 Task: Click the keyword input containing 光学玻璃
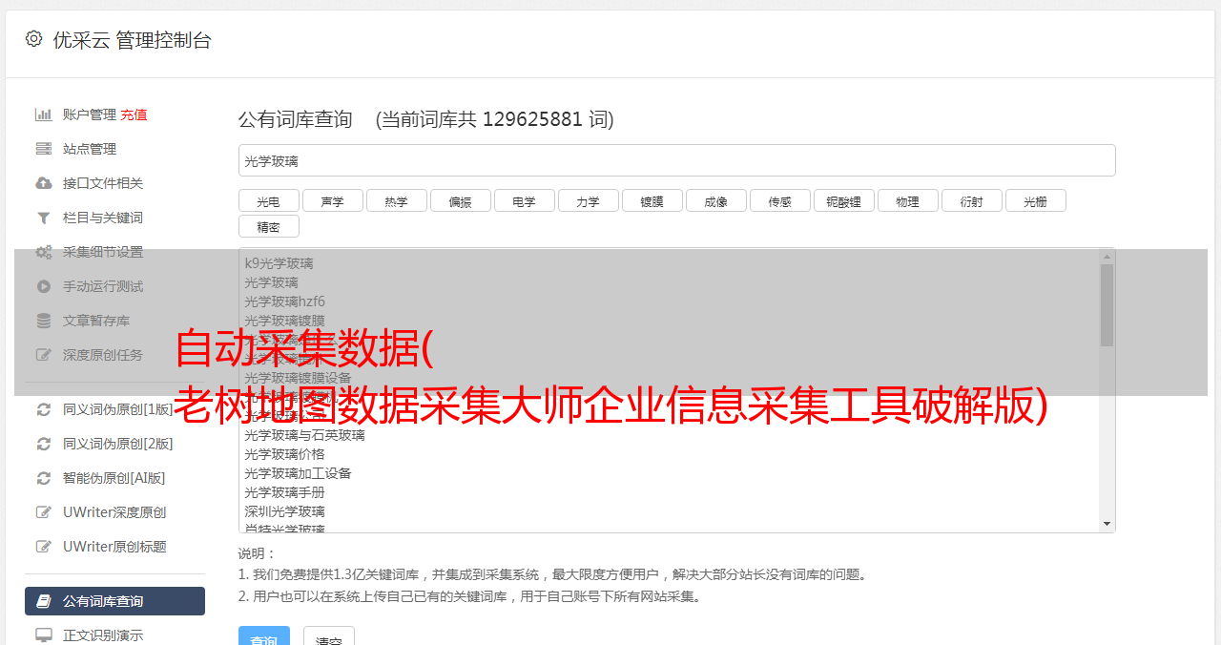[676, 160]
